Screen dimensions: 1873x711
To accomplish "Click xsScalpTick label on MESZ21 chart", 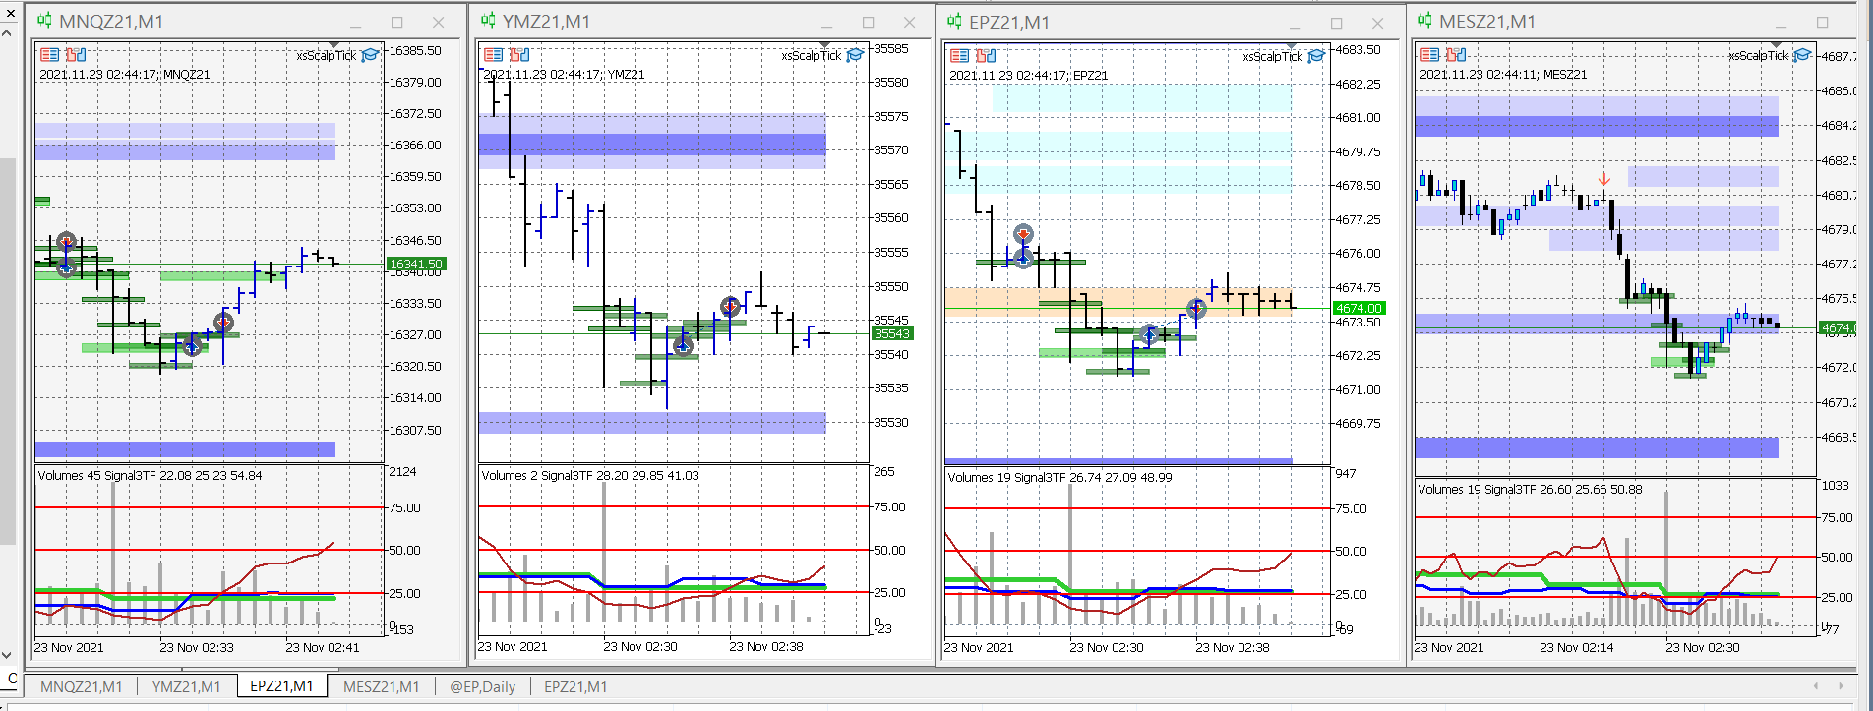I will [1759, 55].
